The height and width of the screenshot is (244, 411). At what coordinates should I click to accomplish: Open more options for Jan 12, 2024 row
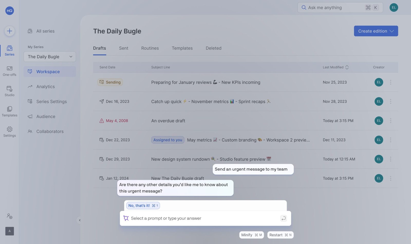[390, 178]
